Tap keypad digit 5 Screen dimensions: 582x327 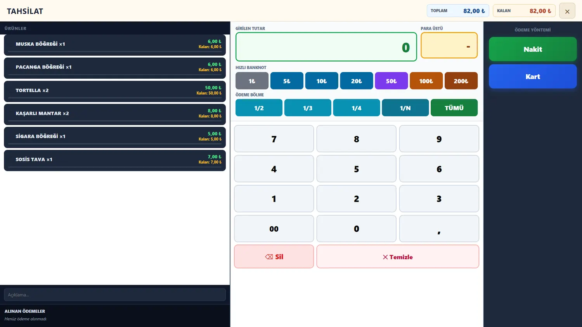pos(357,169)
